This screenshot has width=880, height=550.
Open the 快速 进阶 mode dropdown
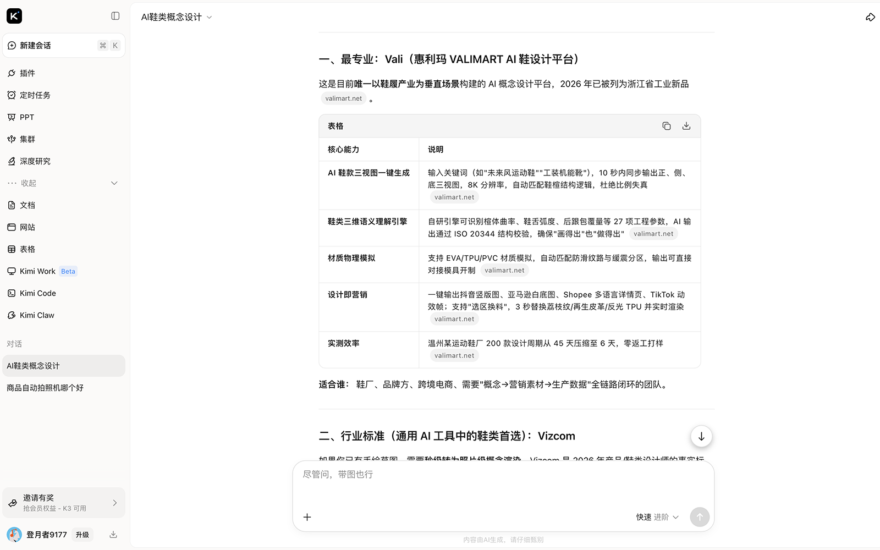[x=657, y=517]
